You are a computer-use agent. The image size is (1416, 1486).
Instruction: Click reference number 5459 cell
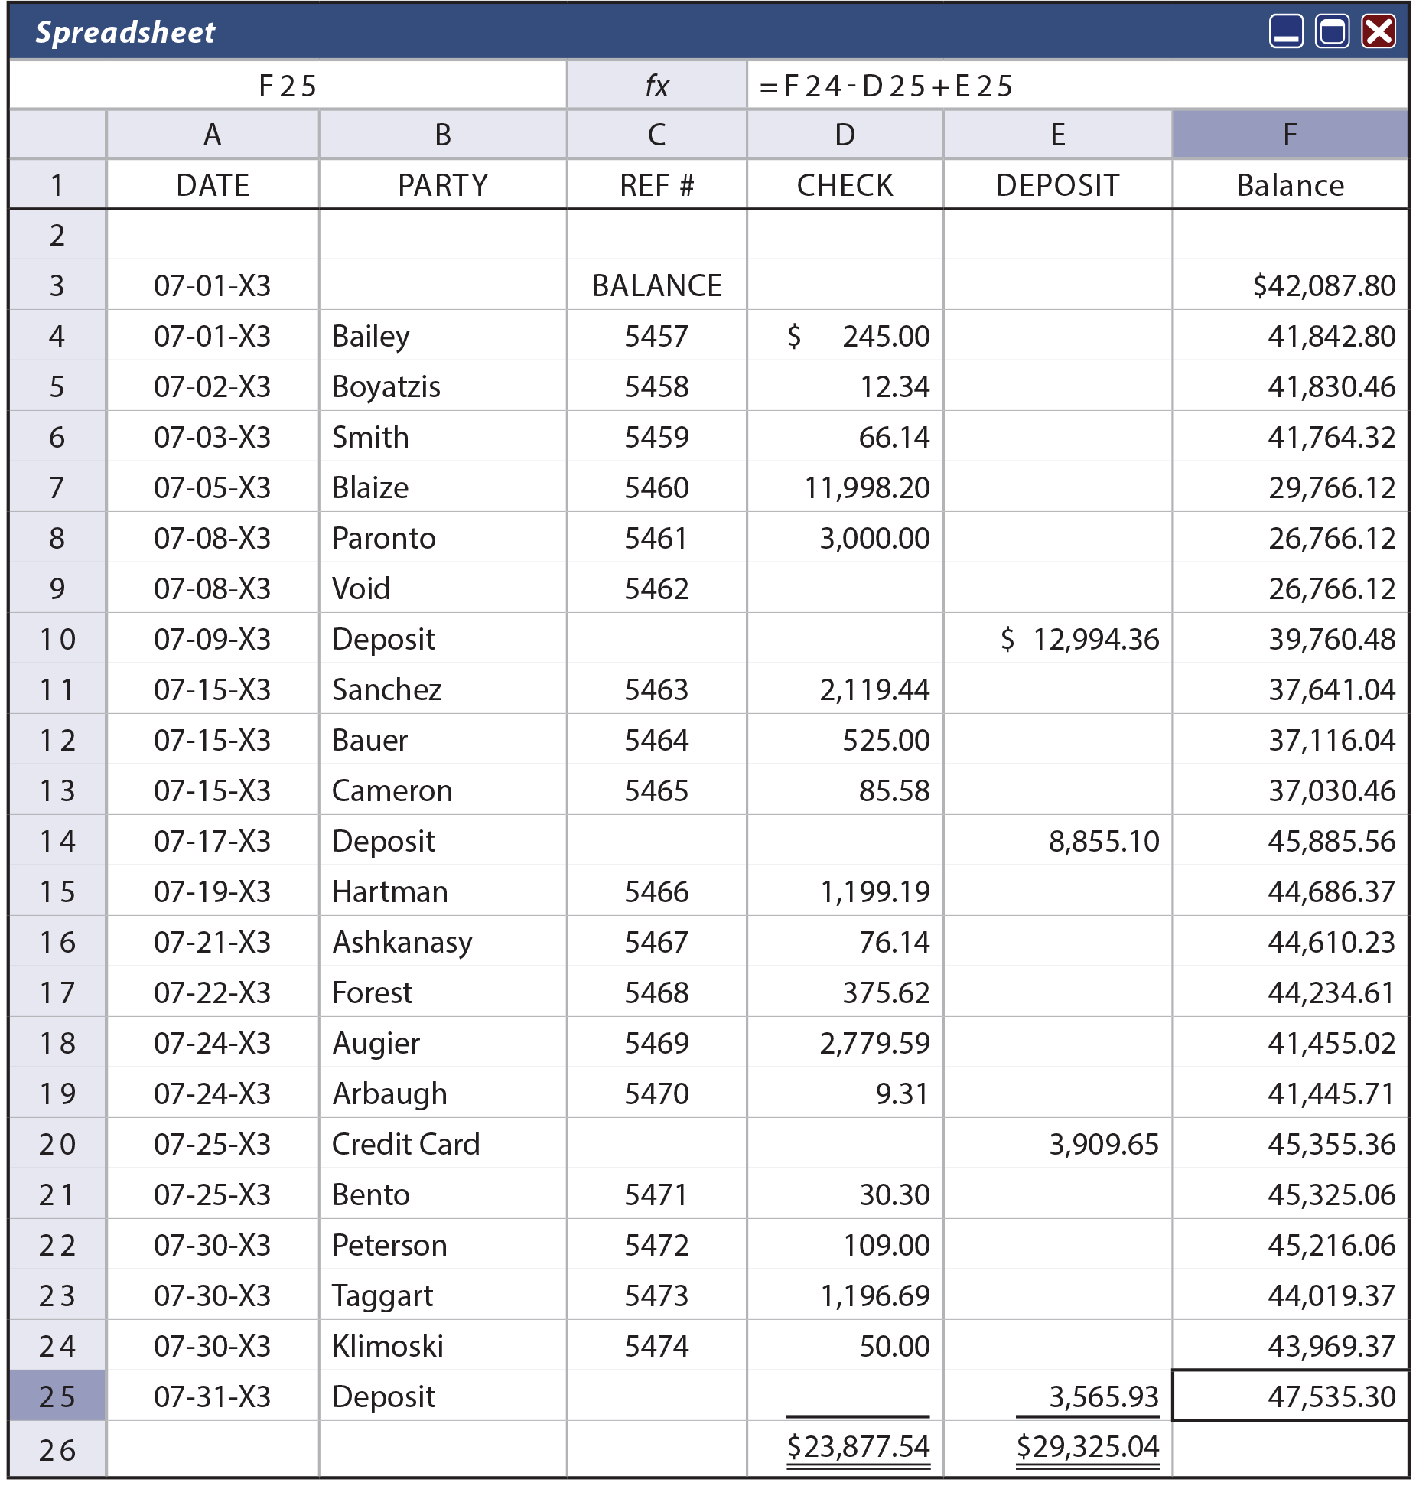pyautogui.click(x=657, y=436)
